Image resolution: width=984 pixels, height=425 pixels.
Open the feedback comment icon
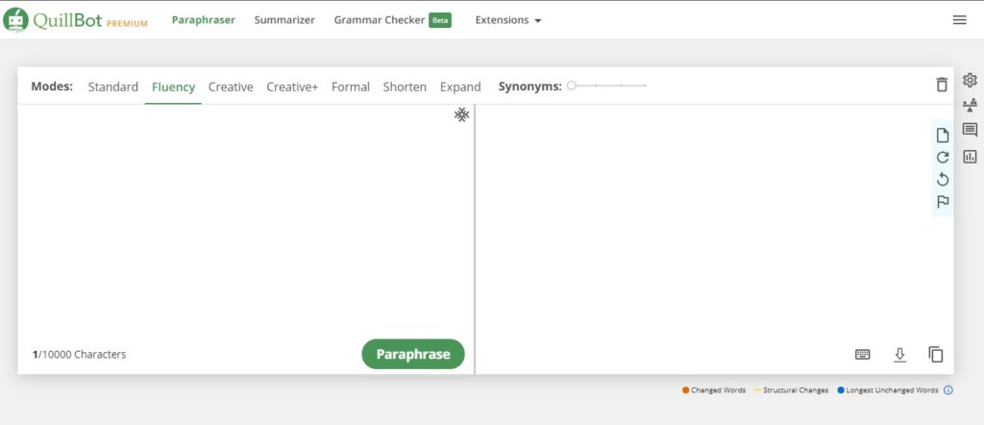coord(970,130)
